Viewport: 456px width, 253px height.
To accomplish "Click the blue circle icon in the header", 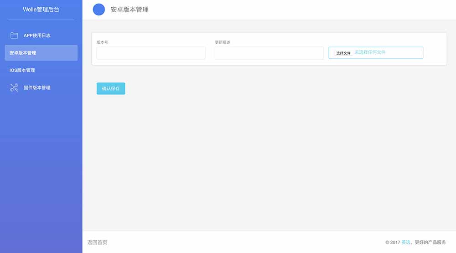I will [99, 10].
